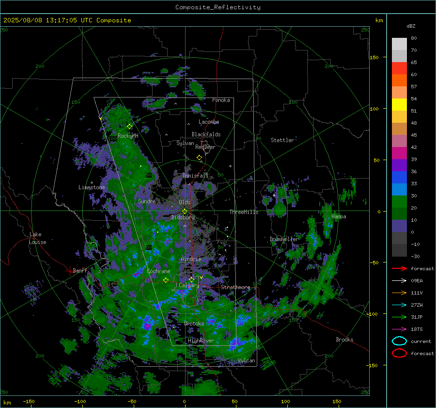436x408 pixels.
Task: Click the magenta 18TS arrow icon
Action: pos(399,329)
